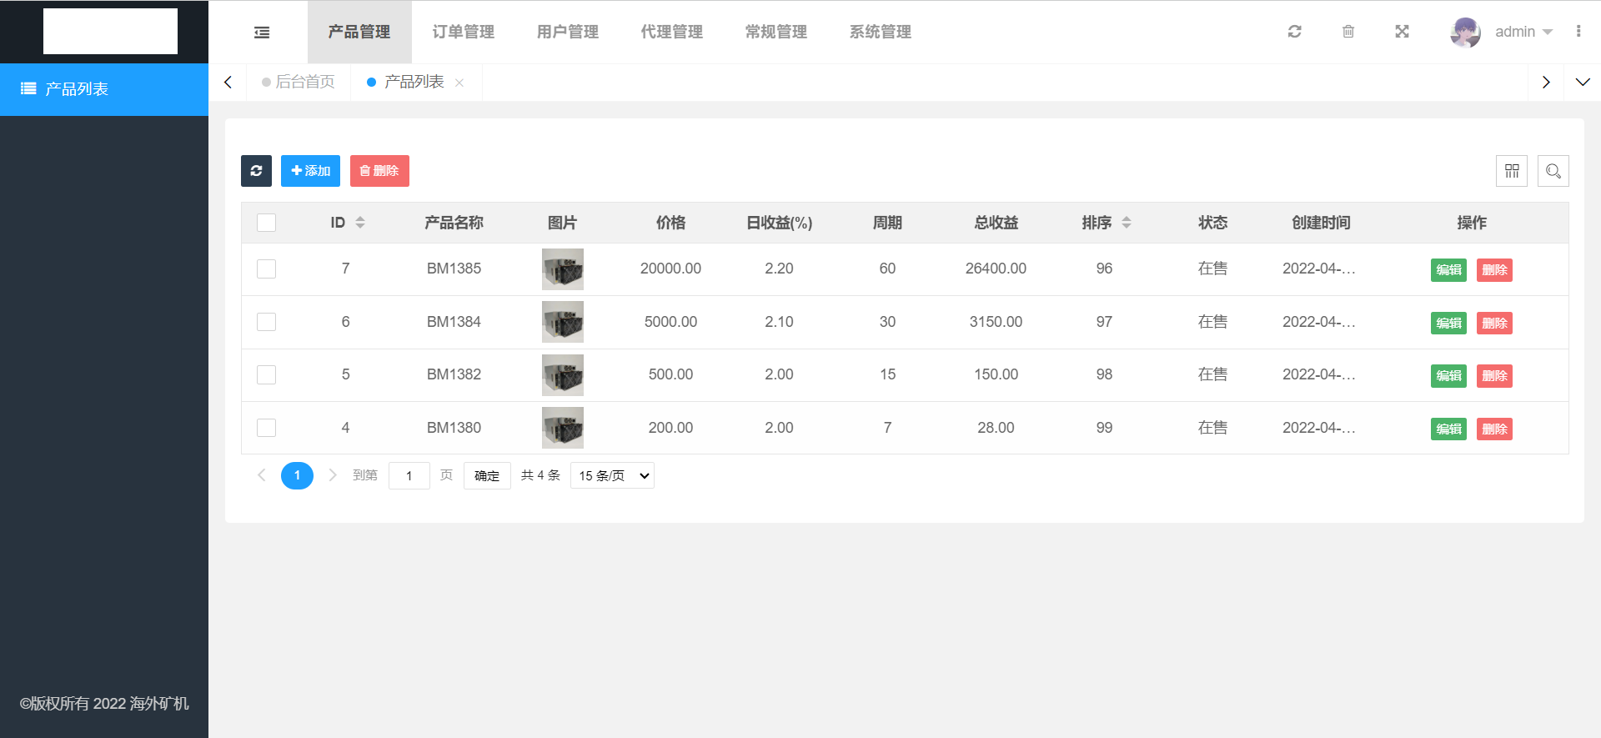Screen dimensions: 1601x738
Task: Switch to 常规管理 top menu
Action: (x=776, y=32)
